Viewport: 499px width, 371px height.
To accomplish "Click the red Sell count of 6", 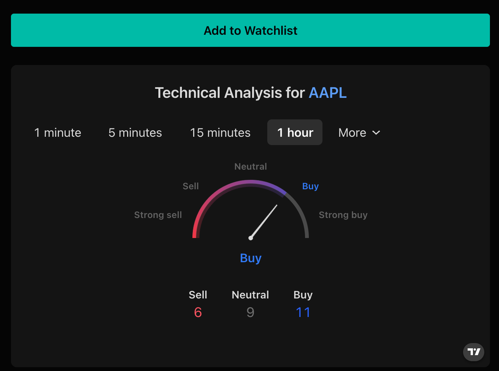I will click(x=198, y=312).
